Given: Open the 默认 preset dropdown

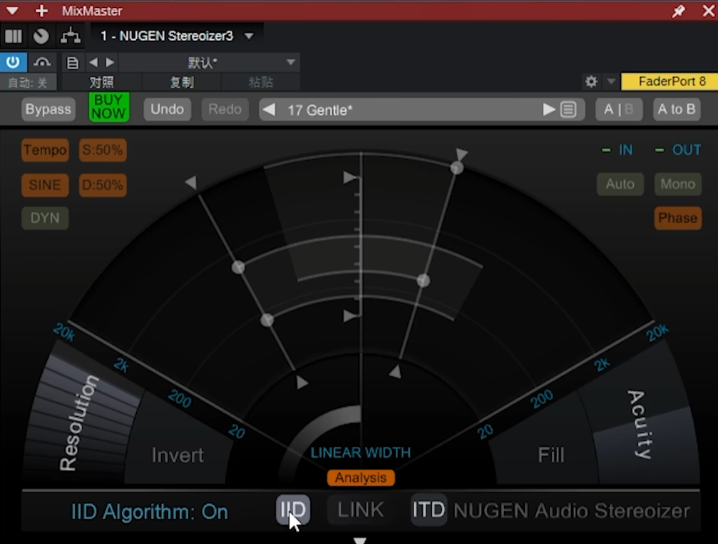Looking at the screenshot, I should (x=290, y=62).
